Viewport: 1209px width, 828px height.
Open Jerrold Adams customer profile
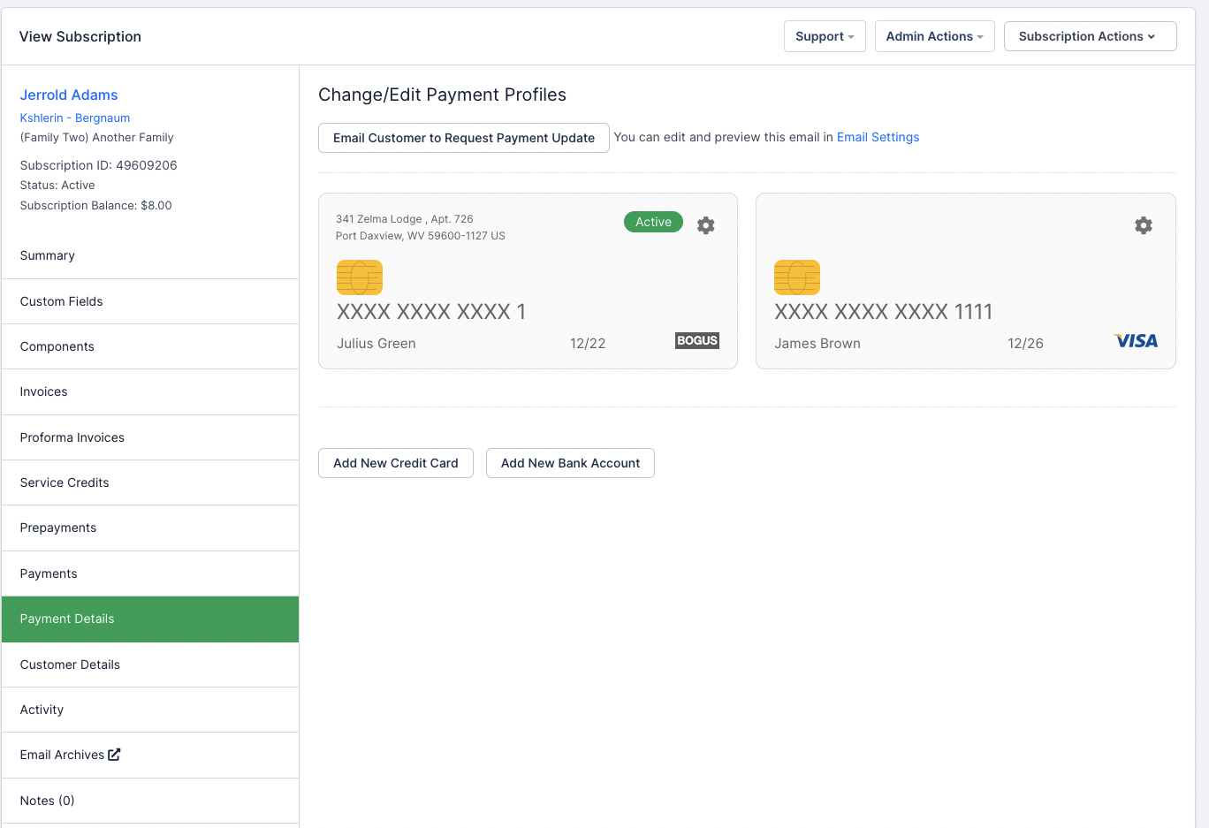coord(69,95)
